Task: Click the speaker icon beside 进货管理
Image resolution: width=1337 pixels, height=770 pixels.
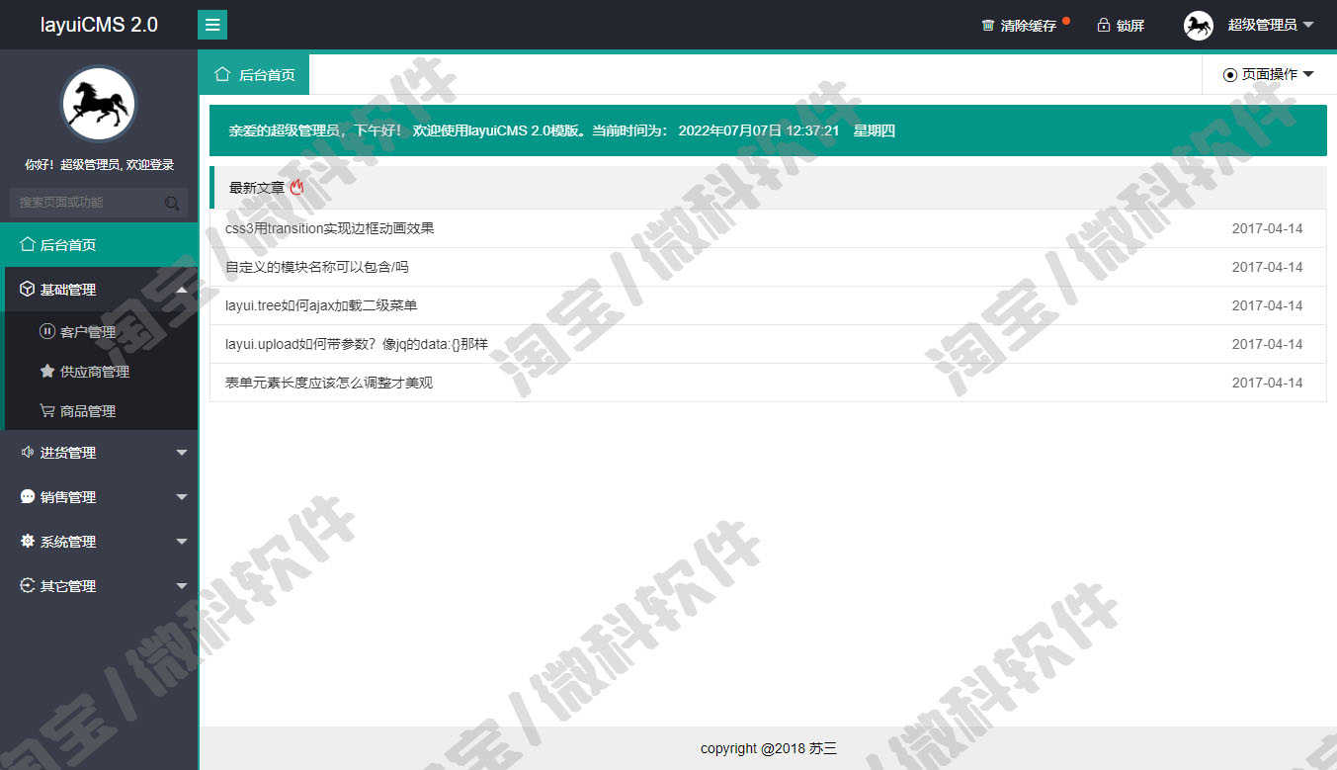Action: (x=28, y=452)
